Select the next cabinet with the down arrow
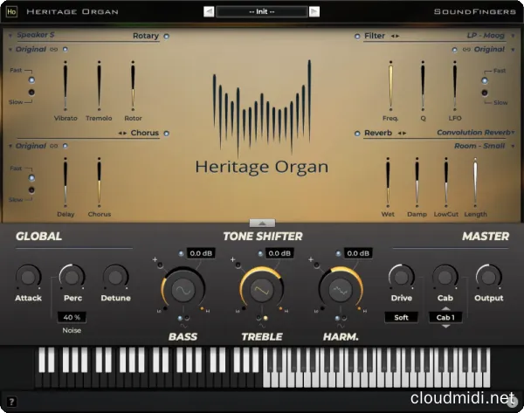This screenshot has height=413, width=524. (445, 327)
